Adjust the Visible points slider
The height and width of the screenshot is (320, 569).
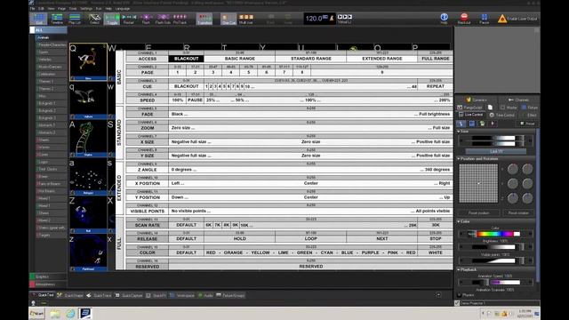[x=495, y=260]
